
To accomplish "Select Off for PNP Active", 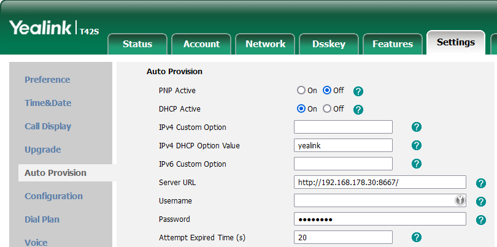I will pos(327,90).
